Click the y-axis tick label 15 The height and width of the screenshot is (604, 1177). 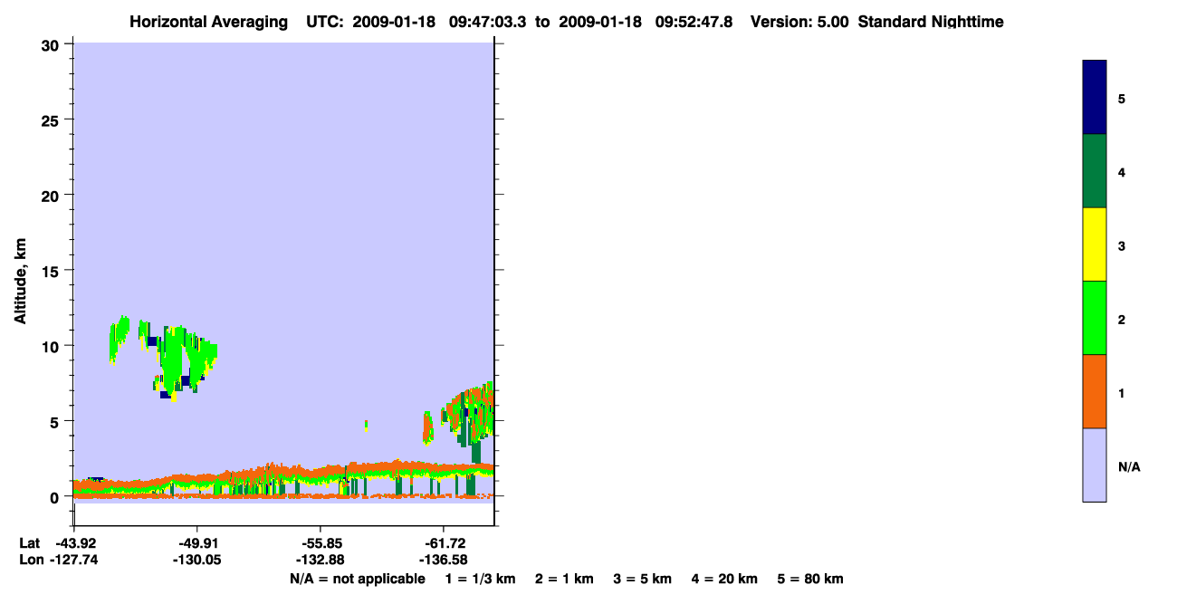tap(53, 271)
